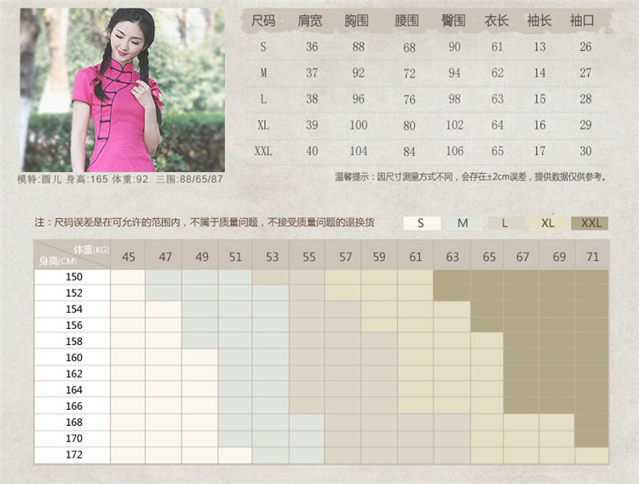
Task: Click the 臀围 column header
Action: [454, 20]
